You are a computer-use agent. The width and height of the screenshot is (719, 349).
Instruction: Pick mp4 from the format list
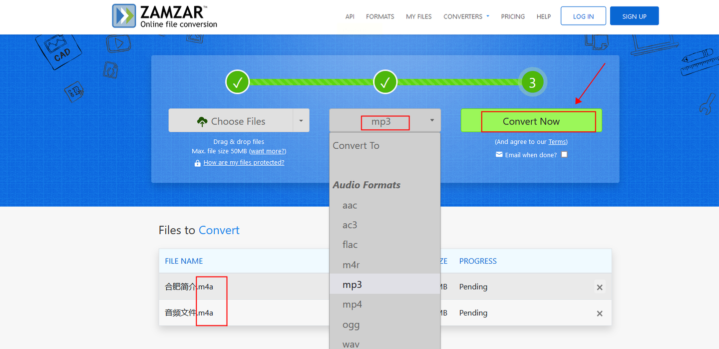click(384, 305)
